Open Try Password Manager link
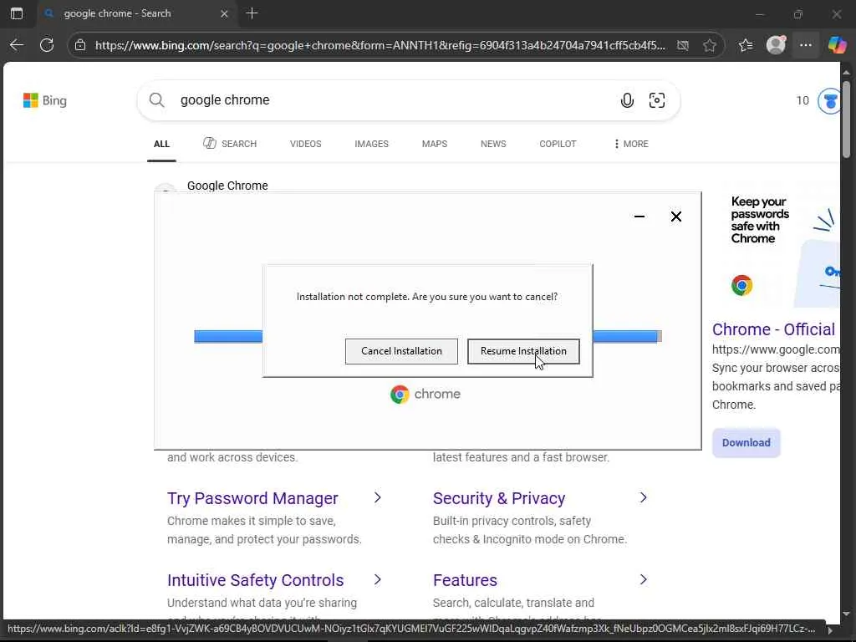The height and width of the screenshot is (642, 856). pos(252,498)
